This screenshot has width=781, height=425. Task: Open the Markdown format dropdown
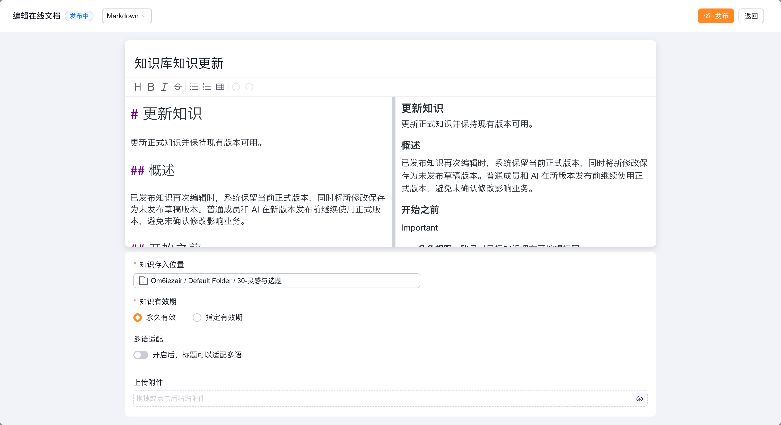pyautogui.click(x=127, y=16)
